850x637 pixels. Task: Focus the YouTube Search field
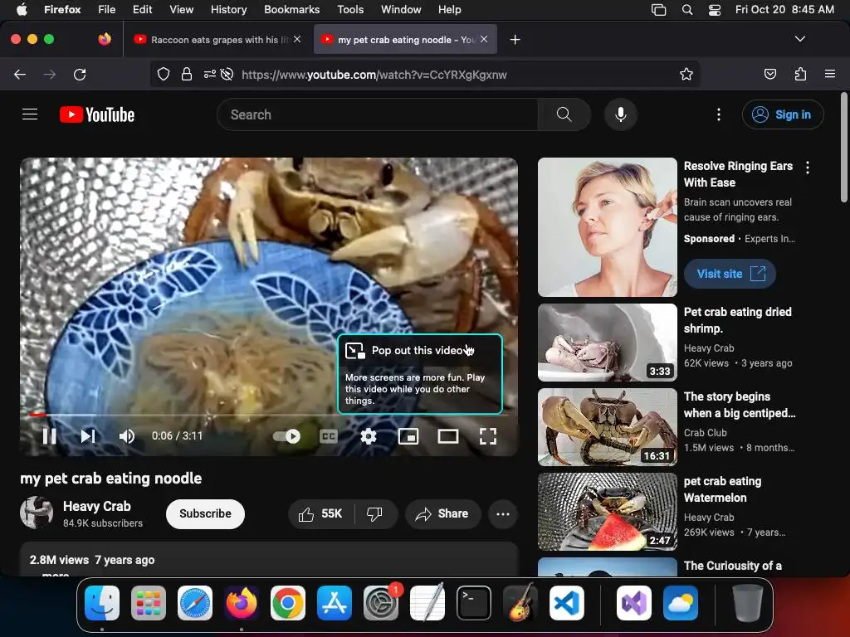tap(378, 114)
